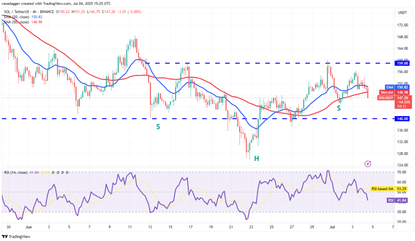Select the upper dashed blue horizontal line
Viewport: 415px width, 241px height.
[x=249, y=63]
